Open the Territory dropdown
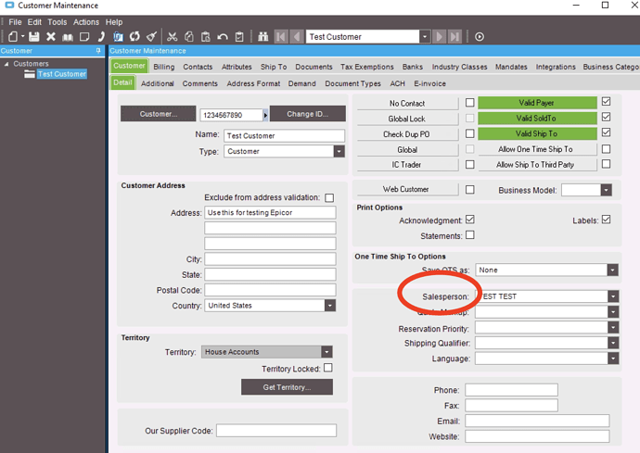 coord(326,351)
